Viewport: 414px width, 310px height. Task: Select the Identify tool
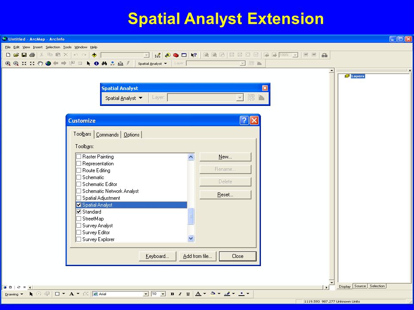tap(96, 64)
